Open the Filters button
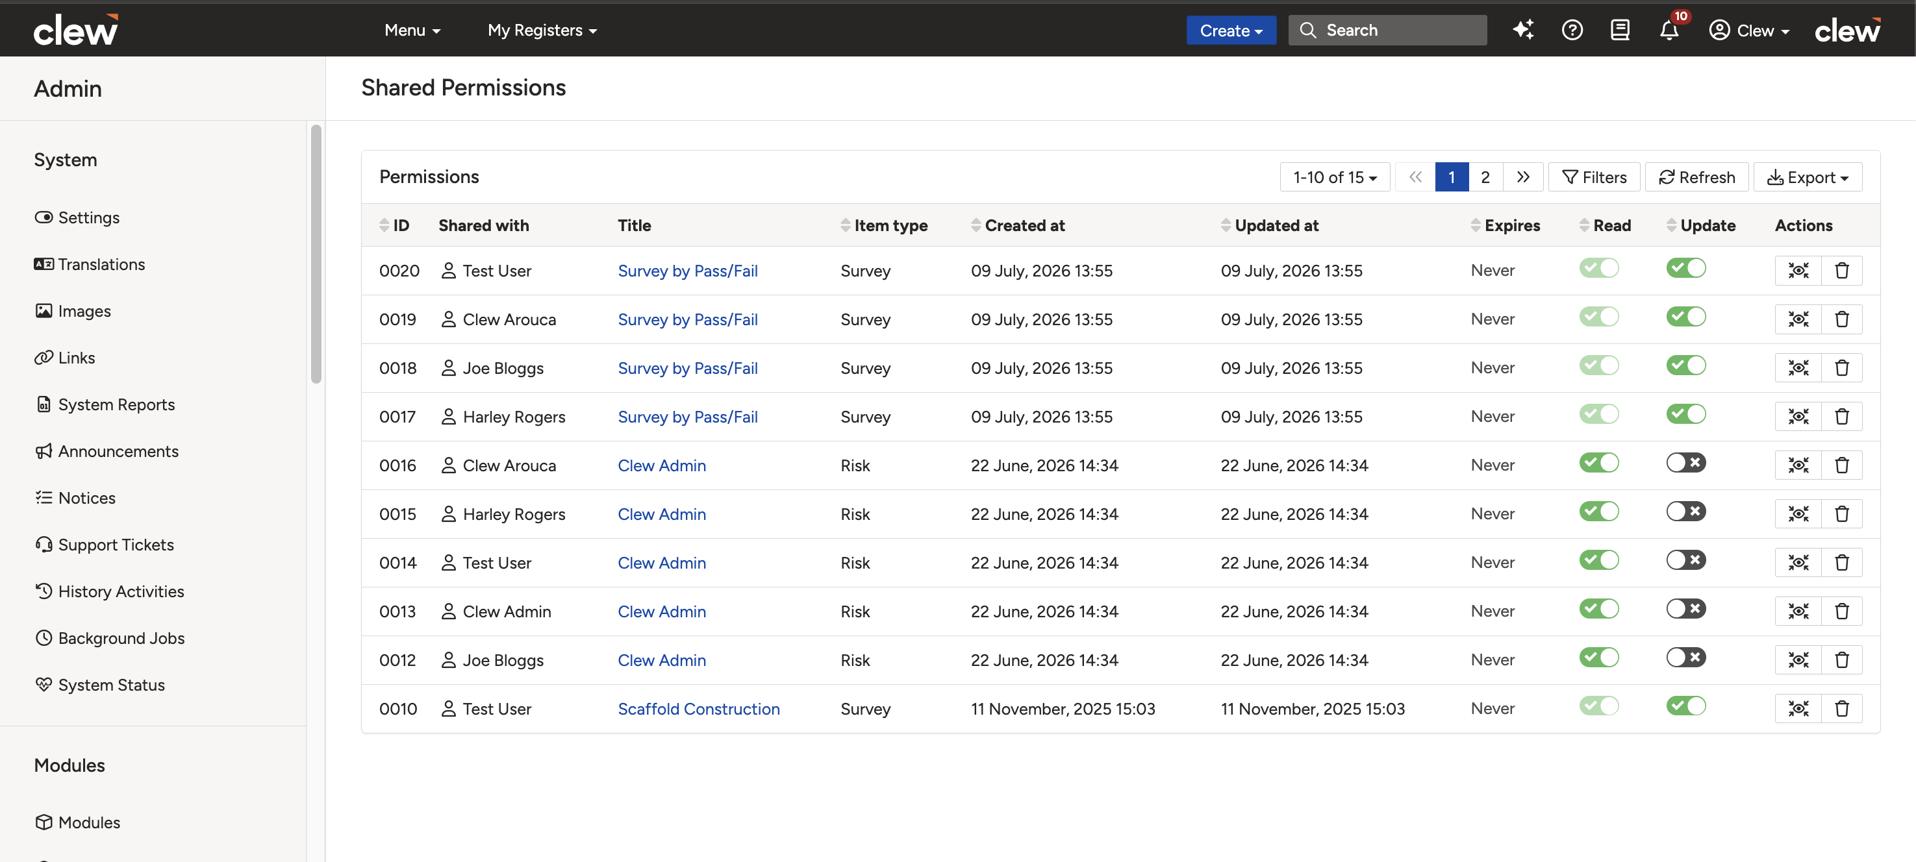1916x862 pixels. [x=1594, y=177]
